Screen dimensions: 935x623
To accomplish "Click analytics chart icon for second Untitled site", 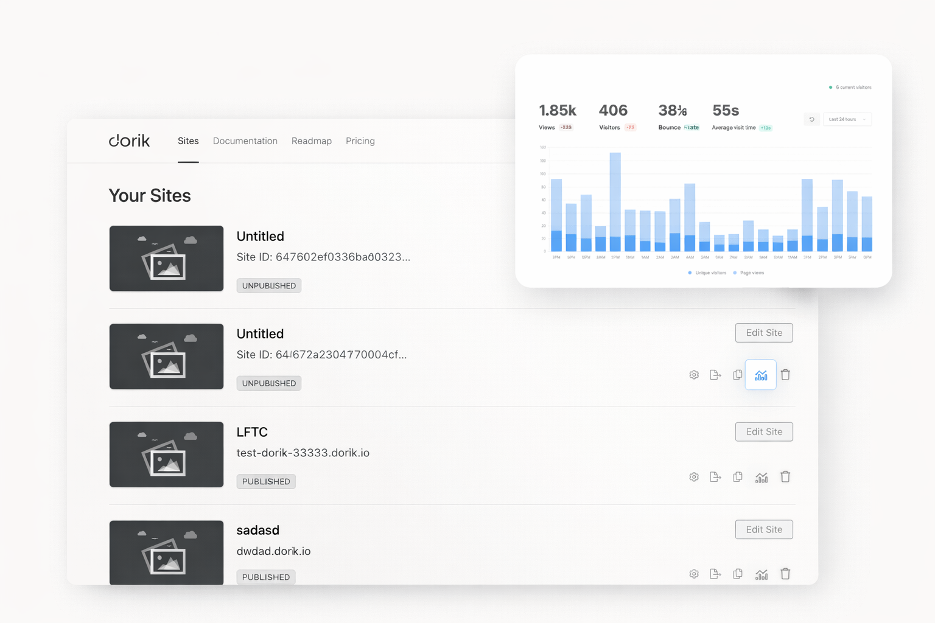I will click(761, 375).
